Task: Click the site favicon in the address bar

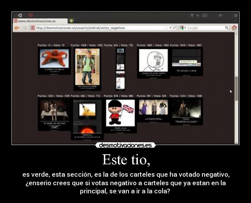Action: tap(32, 28)
